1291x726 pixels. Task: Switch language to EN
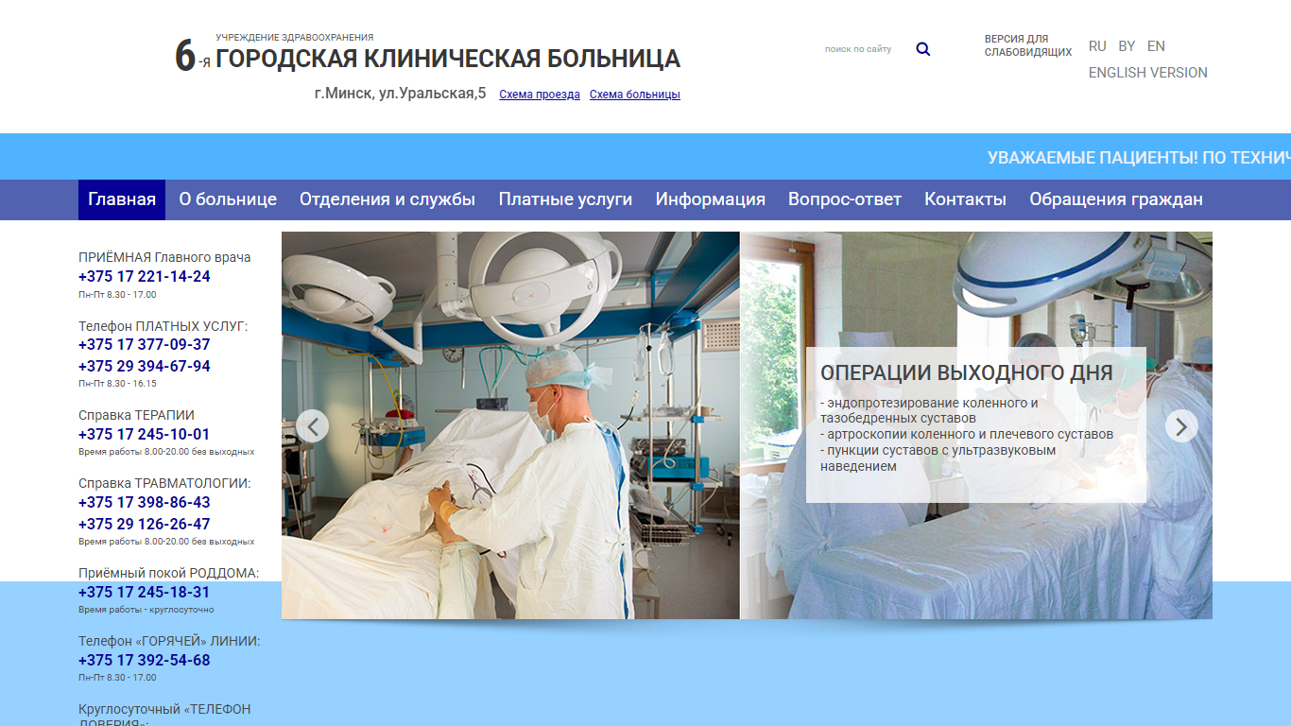(x=1156, y=46)
